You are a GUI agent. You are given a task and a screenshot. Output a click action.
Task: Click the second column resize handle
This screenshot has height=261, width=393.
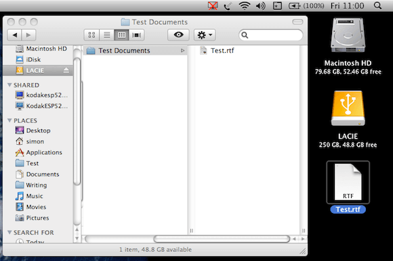pos(304,231)
